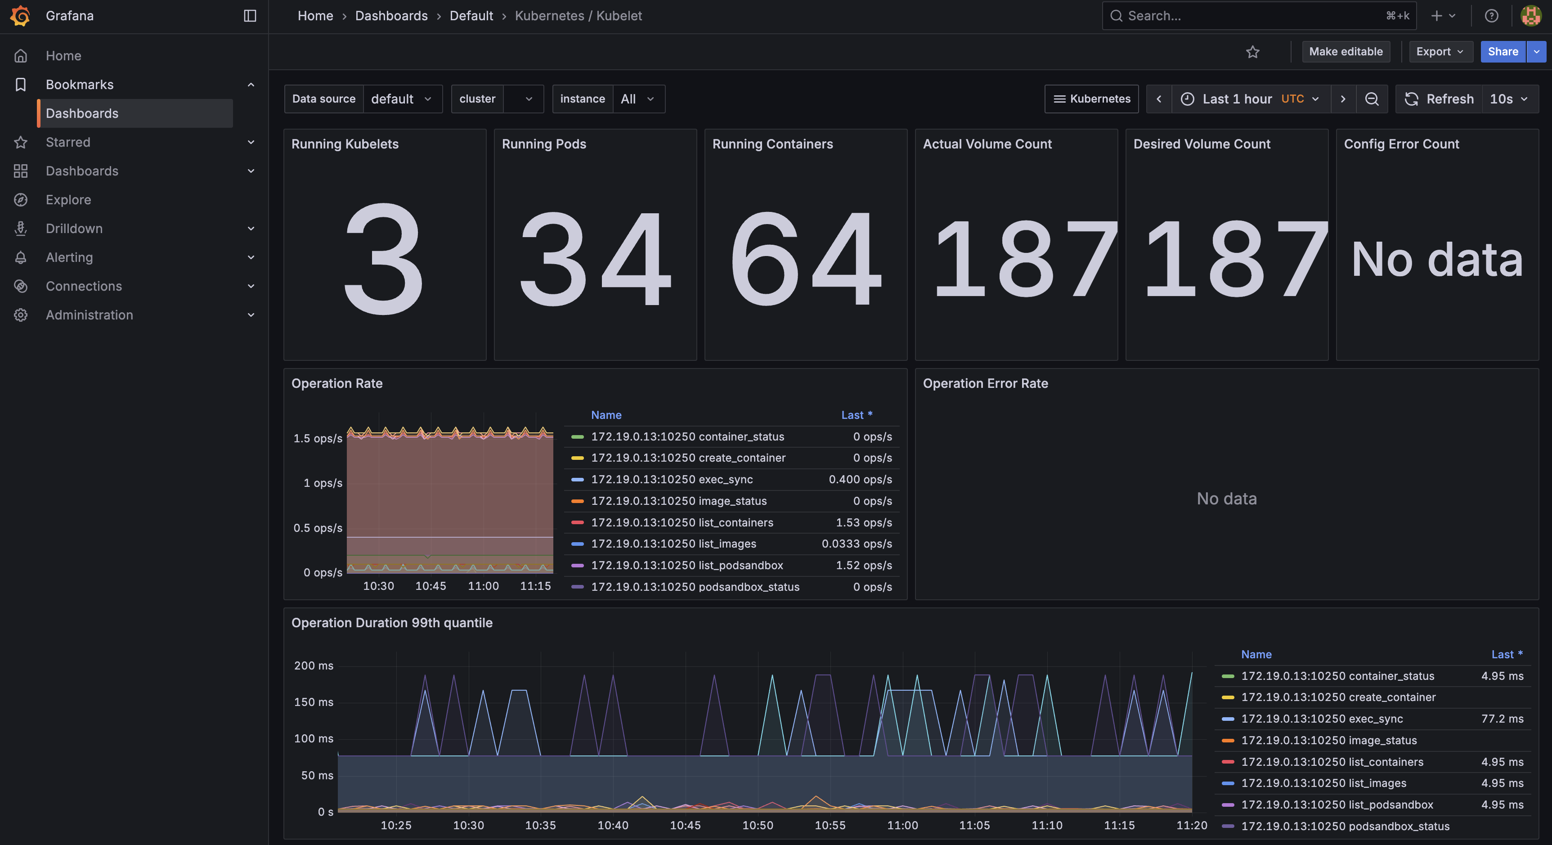Screen dimensions: 1552x845
Task: Open Explore in the sidebar
Action: click(68, 199)
